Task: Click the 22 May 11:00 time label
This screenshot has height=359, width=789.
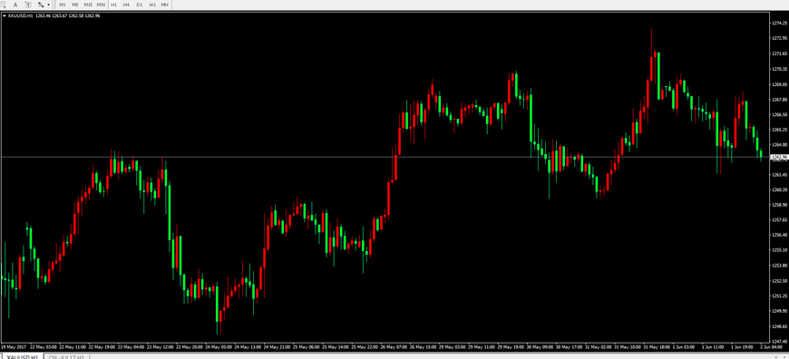Action: (x=72, y=346)
